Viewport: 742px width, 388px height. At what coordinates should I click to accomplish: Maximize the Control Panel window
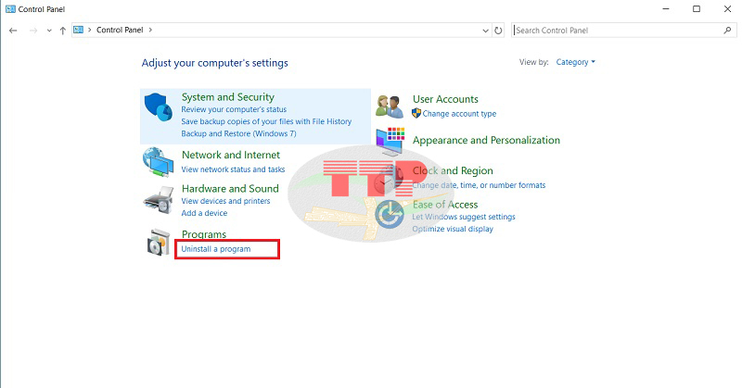tap(697, 9)
